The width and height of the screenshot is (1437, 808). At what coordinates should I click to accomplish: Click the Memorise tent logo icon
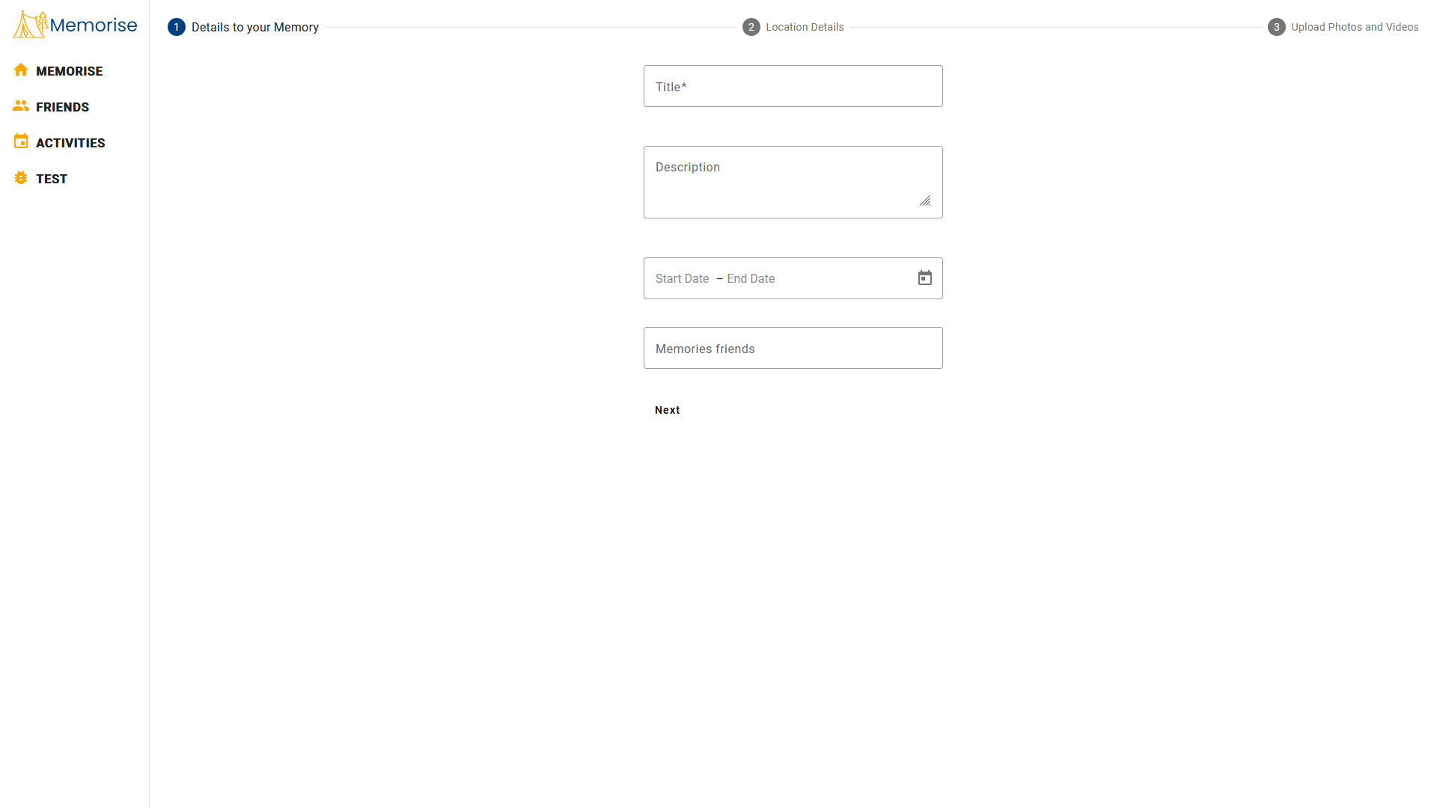(x=30, y=25)
